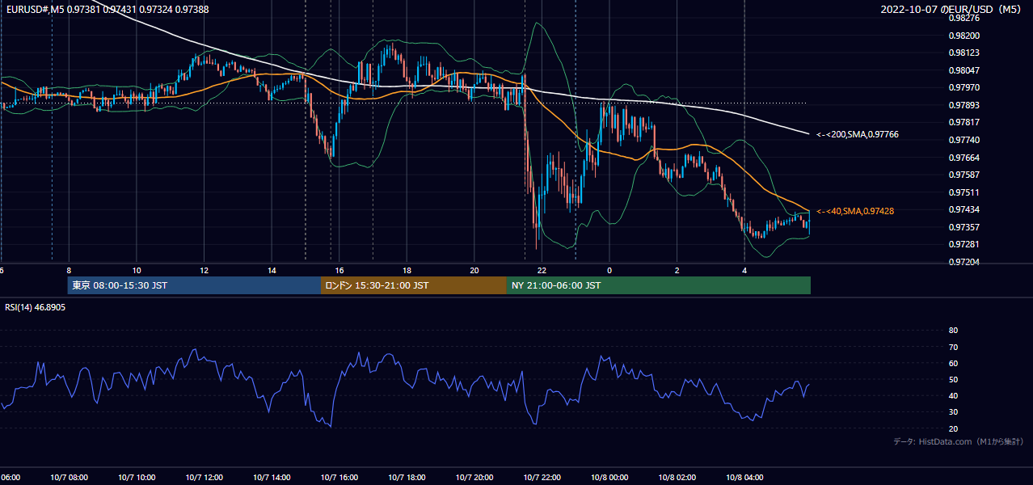Viewport: 1033px width, 485px height.
Task: Click RSI scale value 50
Action: click(953, 379)
